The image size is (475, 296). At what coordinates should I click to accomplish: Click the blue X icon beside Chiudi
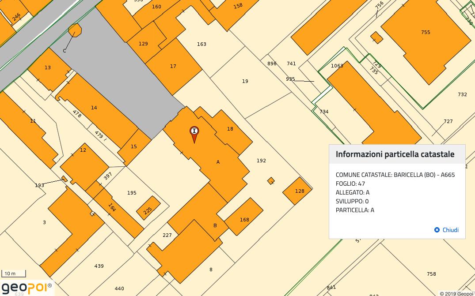tap(437, 230)
